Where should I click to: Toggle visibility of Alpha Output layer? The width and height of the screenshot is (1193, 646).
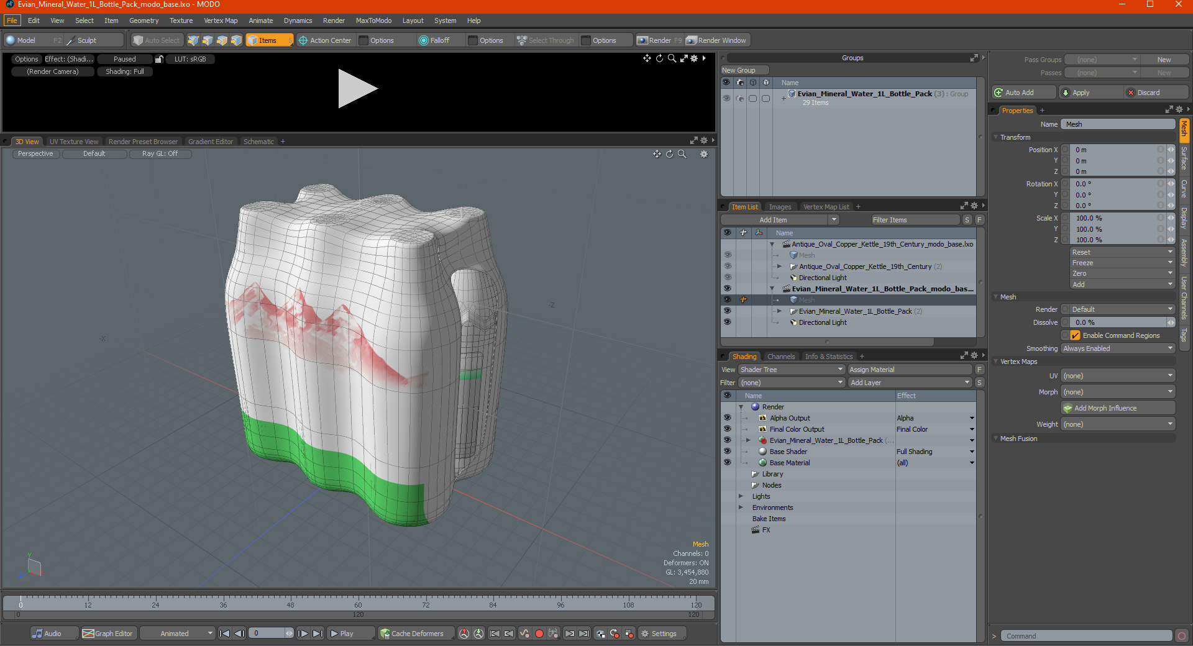pos(727,418)
